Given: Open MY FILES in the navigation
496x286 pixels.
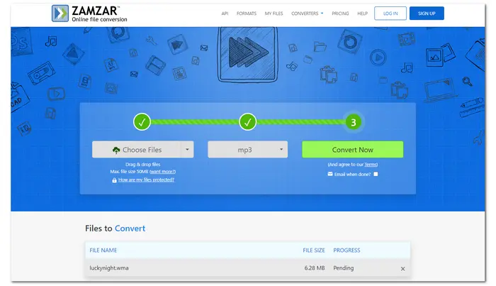Looking at the screenshot, I should click(x=274, y=13).
